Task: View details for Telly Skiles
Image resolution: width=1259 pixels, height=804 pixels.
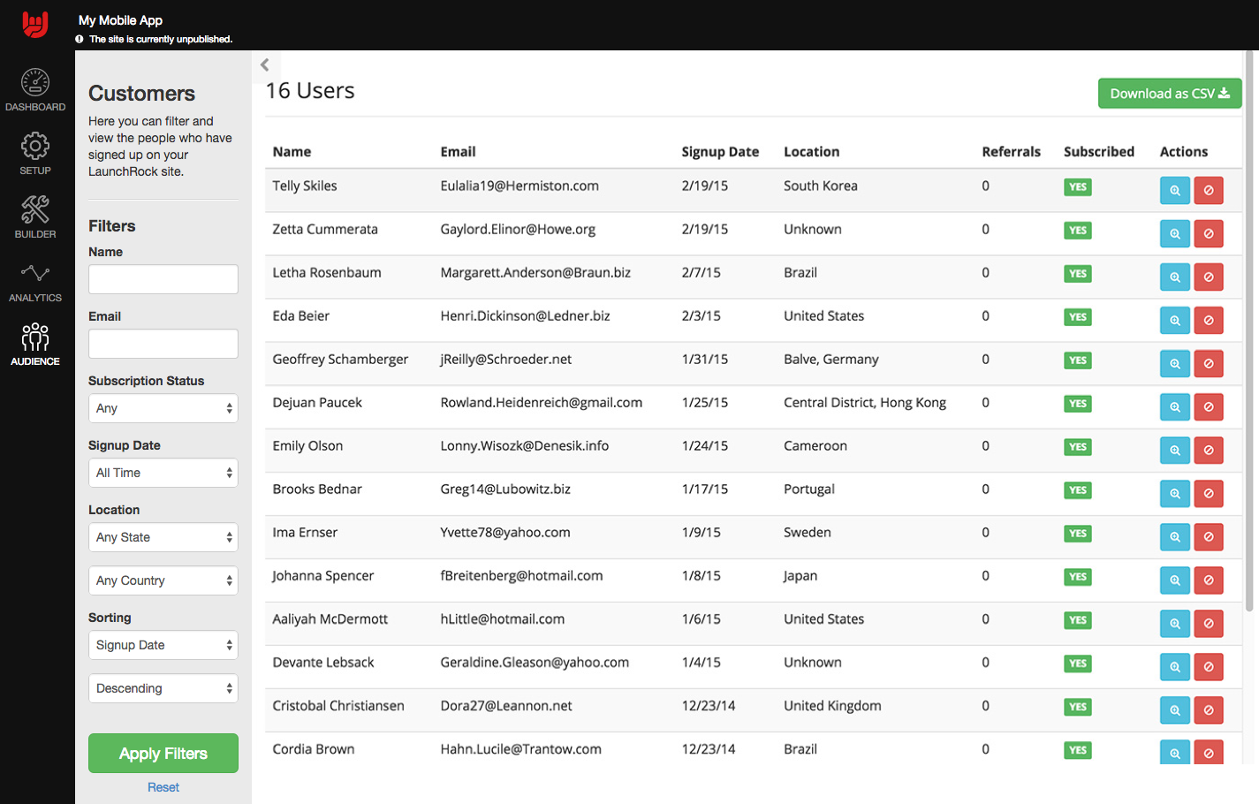Action: tap(1174, 190)
